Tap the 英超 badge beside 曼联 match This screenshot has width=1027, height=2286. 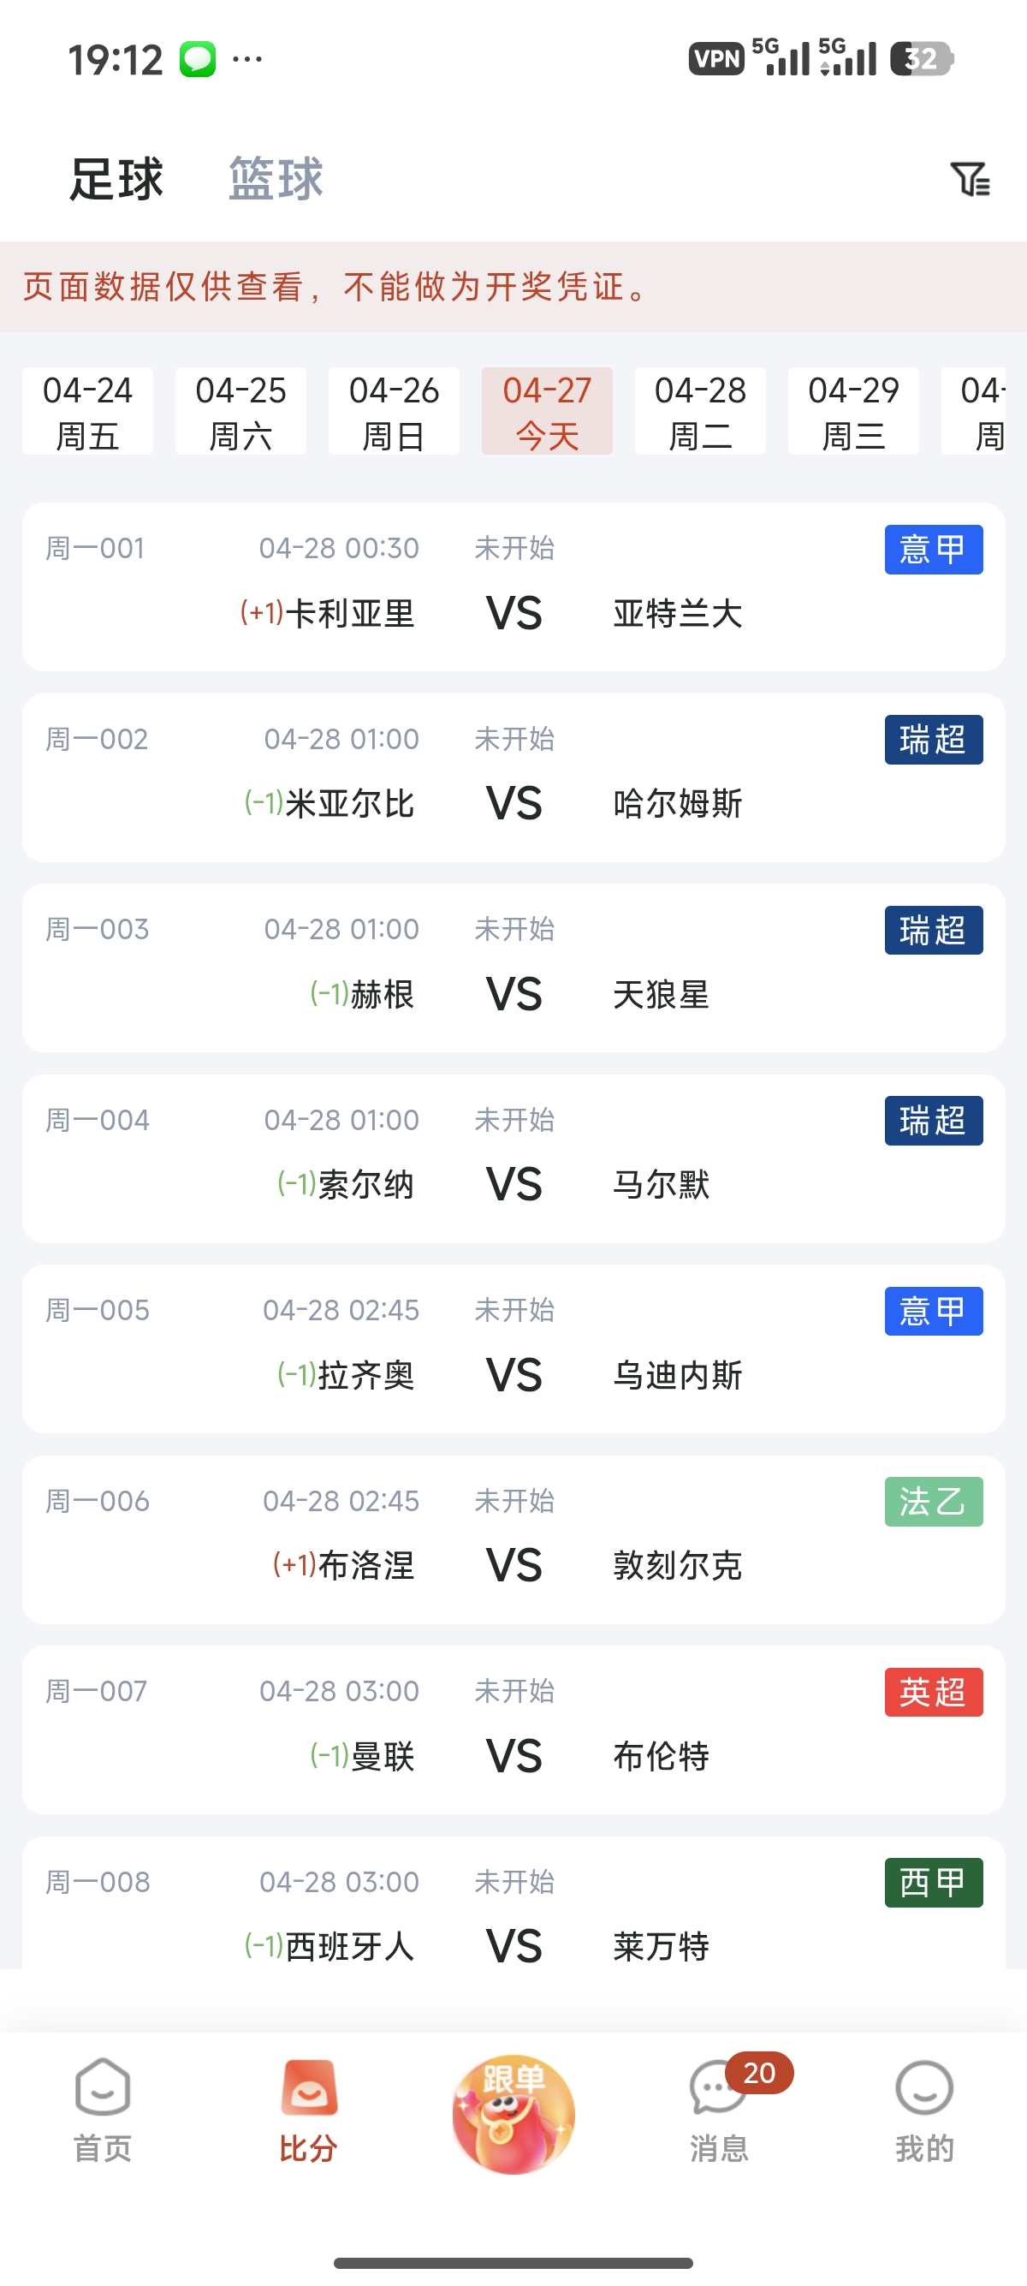(x=934, y=1693)
